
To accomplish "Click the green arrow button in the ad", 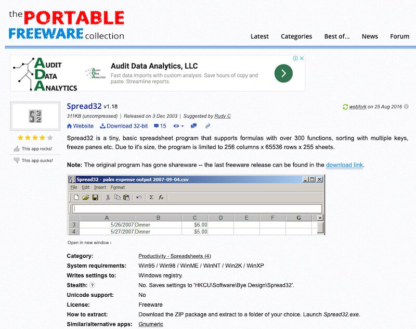I will point(283,73).
